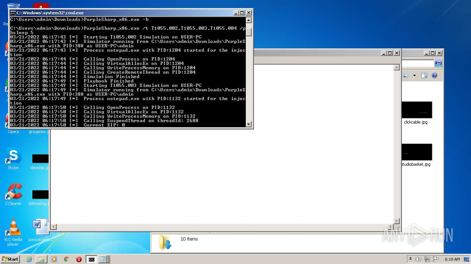
Task: Click Explorer change view icon
Action: tap(406, 76)
